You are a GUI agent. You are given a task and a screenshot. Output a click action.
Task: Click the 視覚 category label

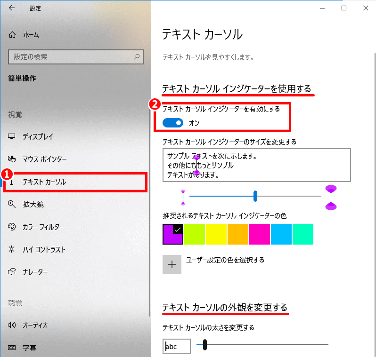[x=15, y=115]
